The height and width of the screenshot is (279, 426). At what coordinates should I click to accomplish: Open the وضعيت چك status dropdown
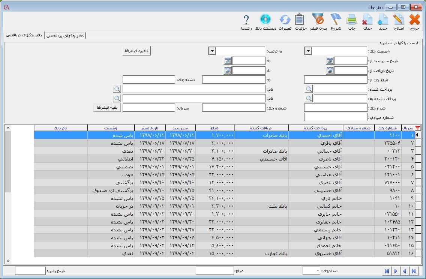307,51
